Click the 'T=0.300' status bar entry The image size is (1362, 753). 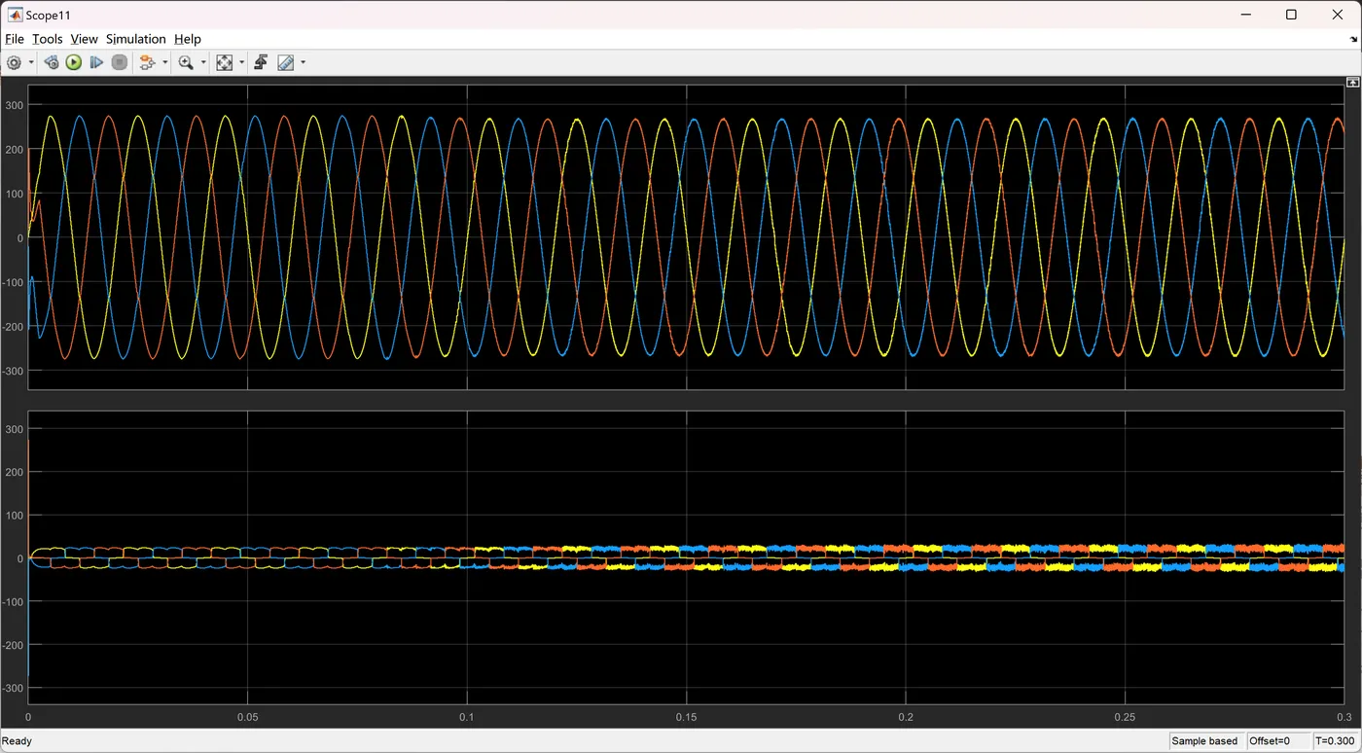tap(1335, 741)
